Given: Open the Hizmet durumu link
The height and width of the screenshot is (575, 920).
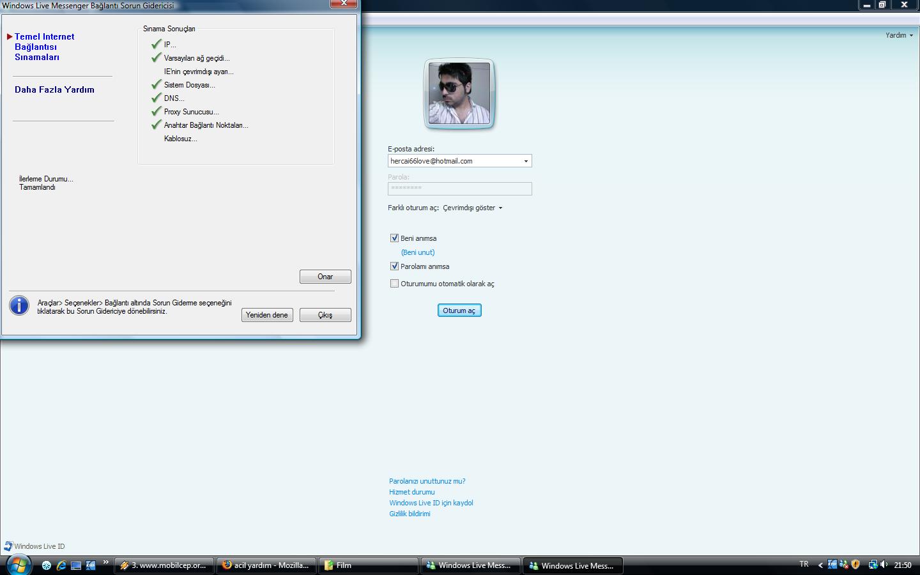Looking at the screenshot, I should [412, 492].
